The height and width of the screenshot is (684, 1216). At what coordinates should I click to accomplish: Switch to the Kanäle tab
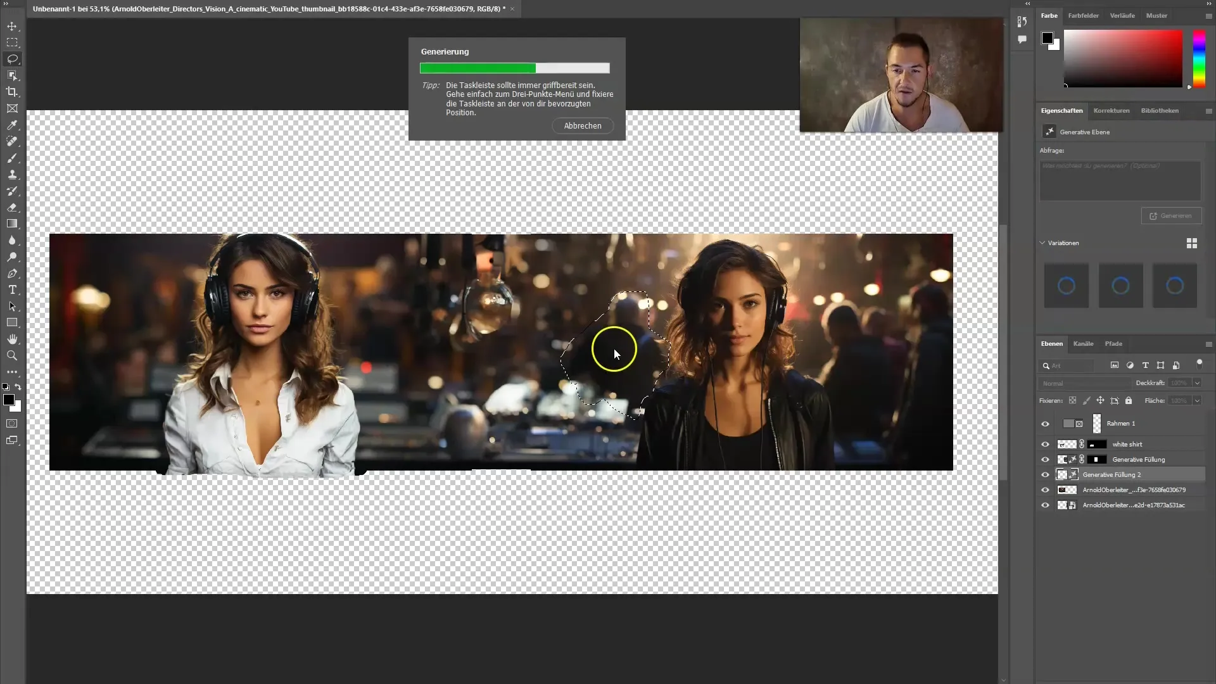pyautogui.click(x=1083, y=344)
